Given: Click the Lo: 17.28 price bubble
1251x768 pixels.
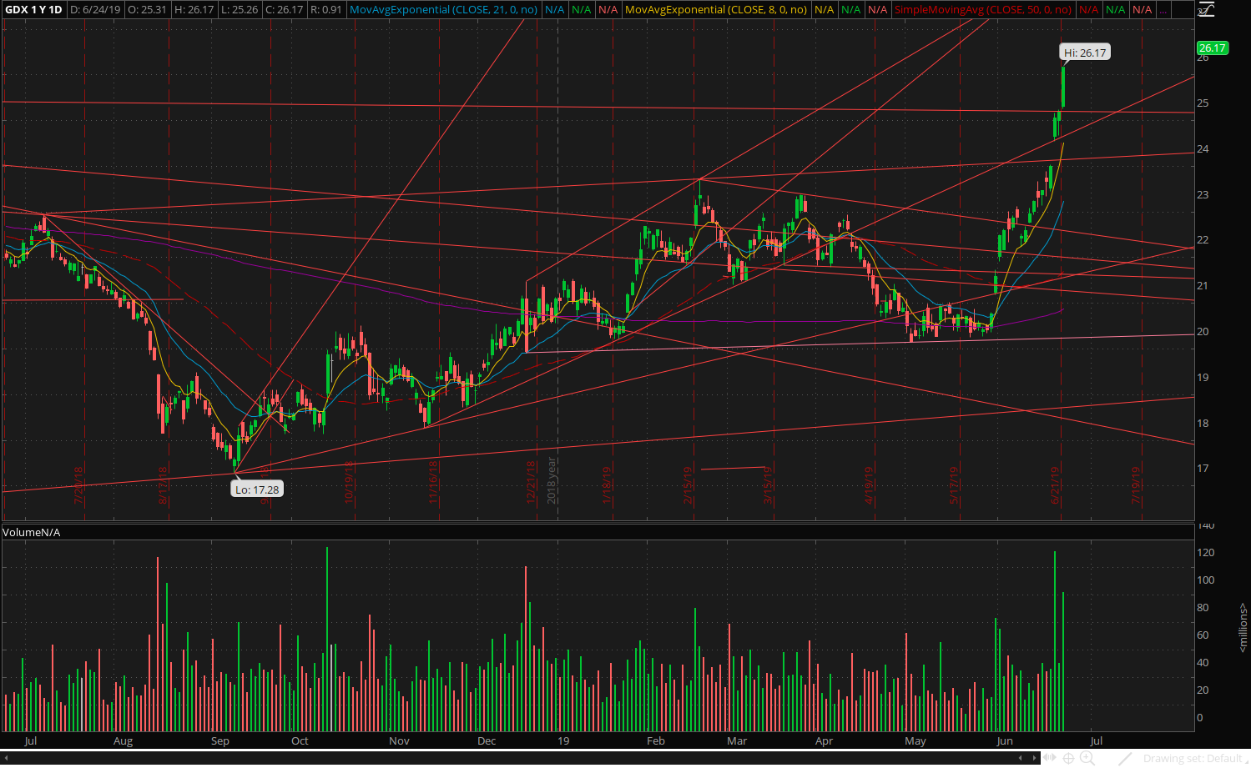Looking at the screenshot, I should 257,489.
